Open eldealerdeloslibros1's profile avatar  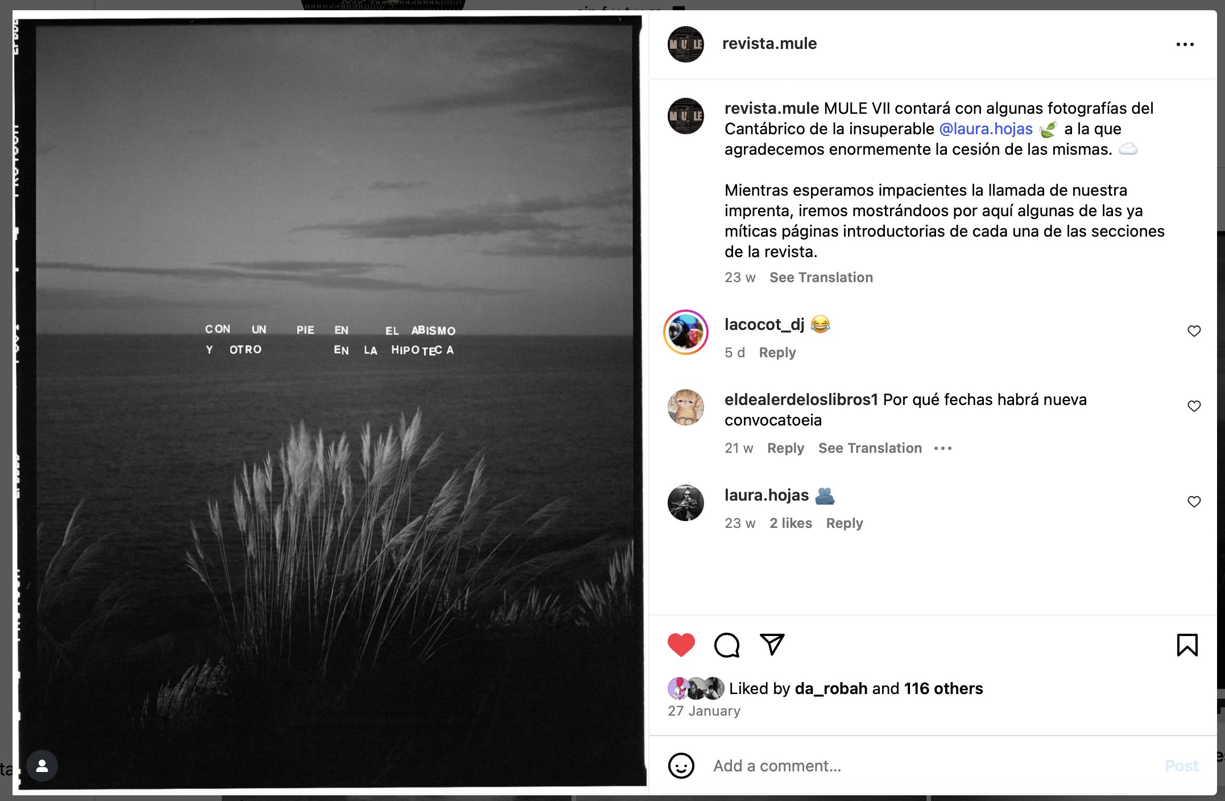(x=685, y=407)
